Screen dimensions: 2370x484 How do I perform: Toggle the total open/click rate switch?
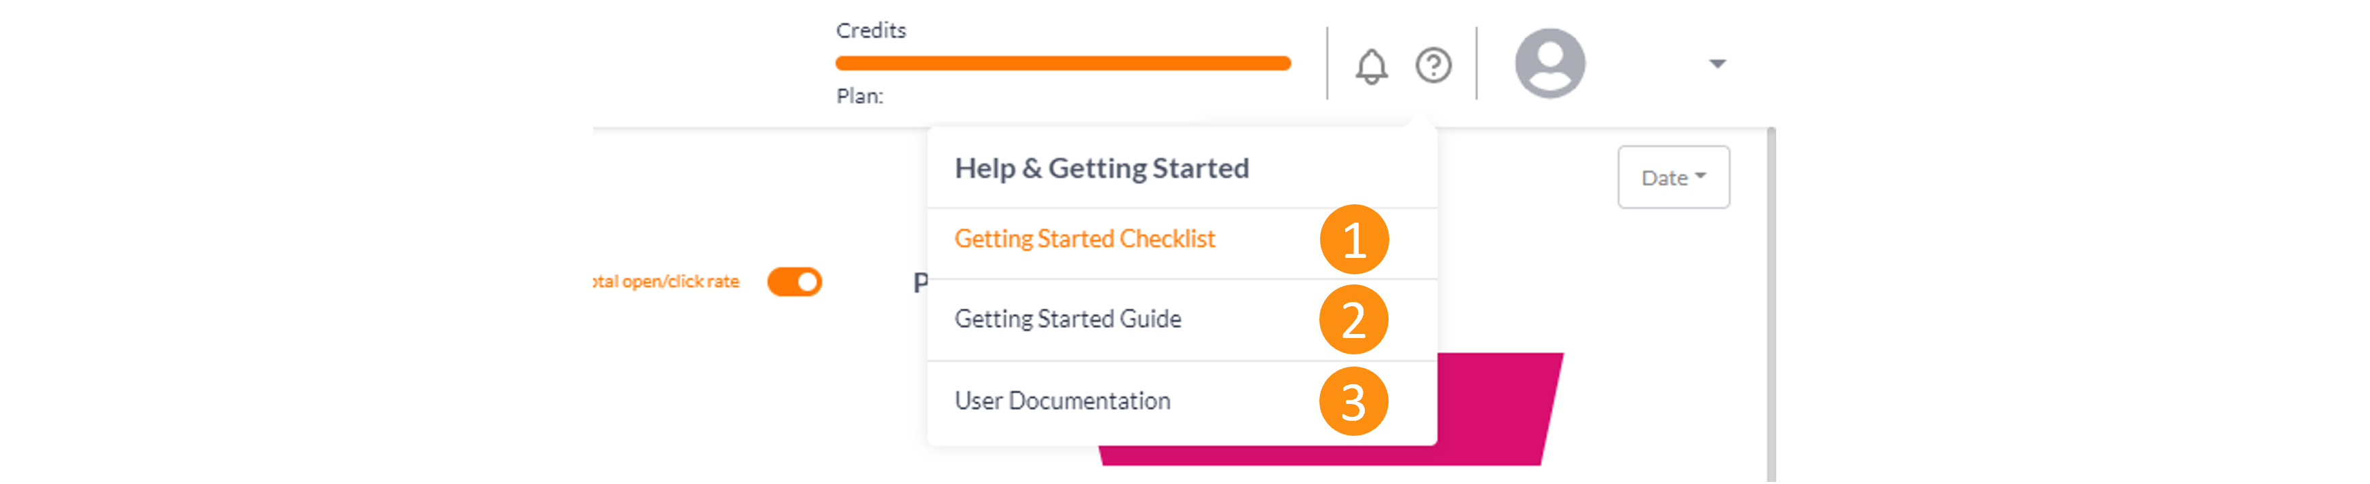tap(795, 282)
